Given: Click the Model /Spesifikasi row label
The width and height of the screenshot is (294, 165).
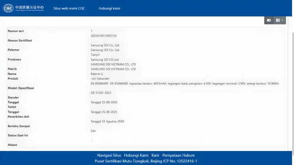Looking at the screenshot, I should (21, 88).
